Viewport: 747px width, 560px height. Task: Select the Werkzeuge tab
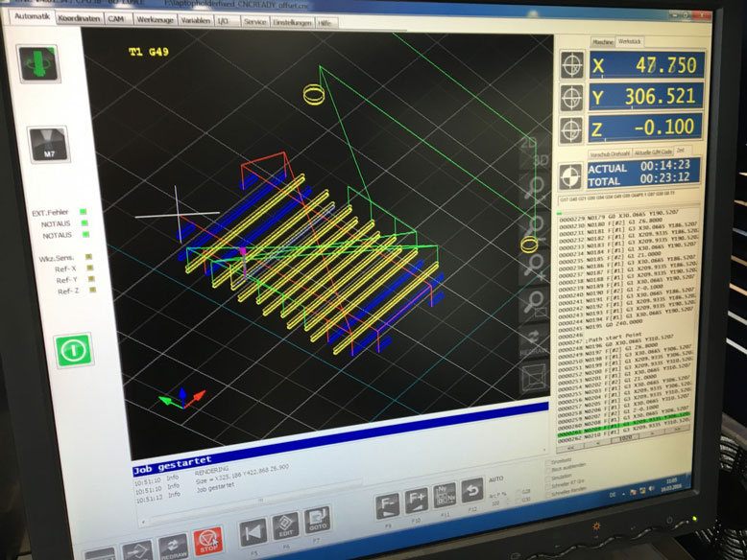155,20
